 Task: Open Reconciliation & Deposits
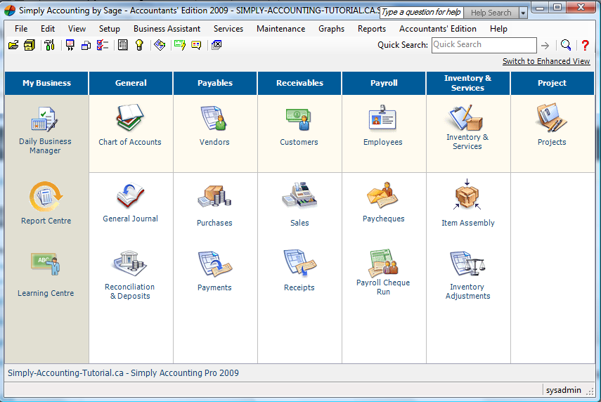tap(130, 275)
